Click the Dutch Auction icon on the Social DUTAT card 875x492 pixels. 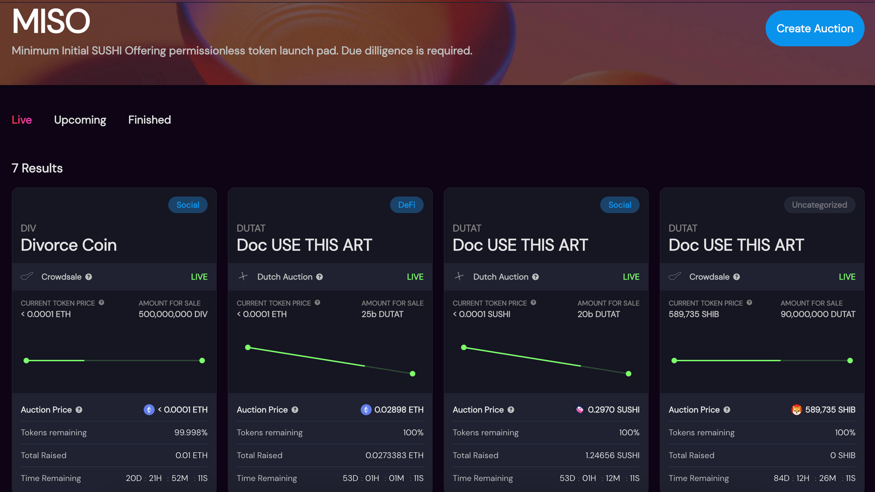[x=459, y=276]
